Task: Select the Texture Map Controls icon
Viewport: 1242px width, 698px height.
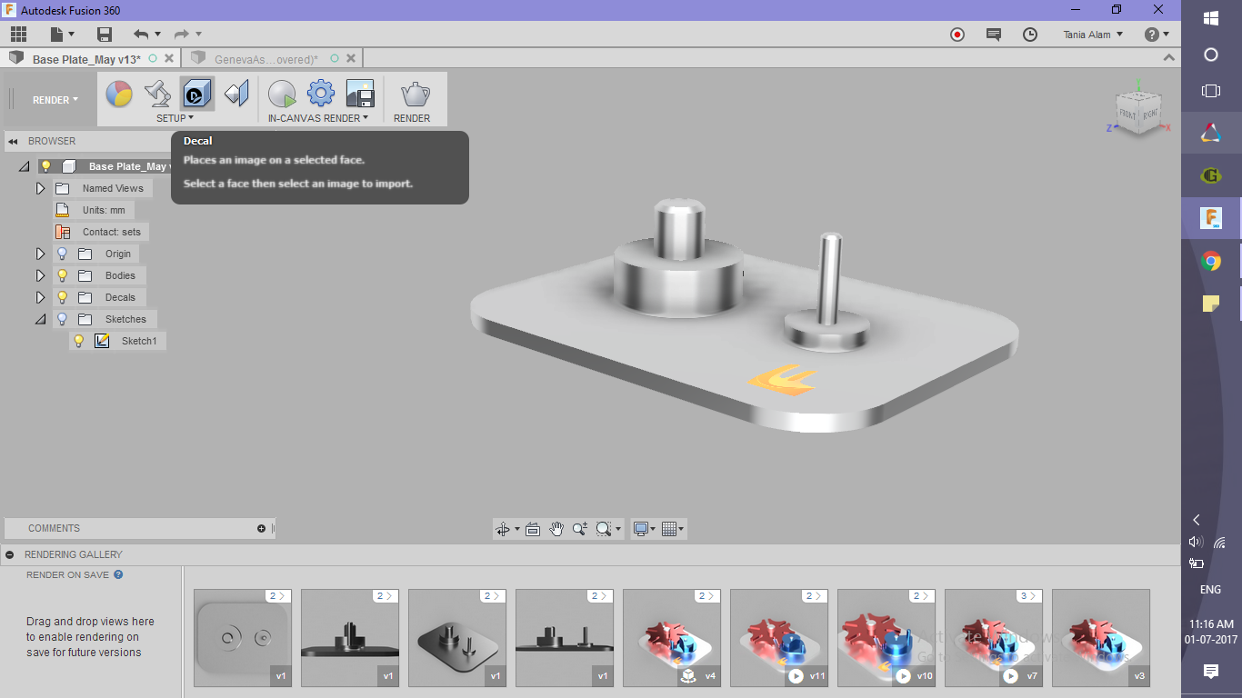Action: coord(236,94)
